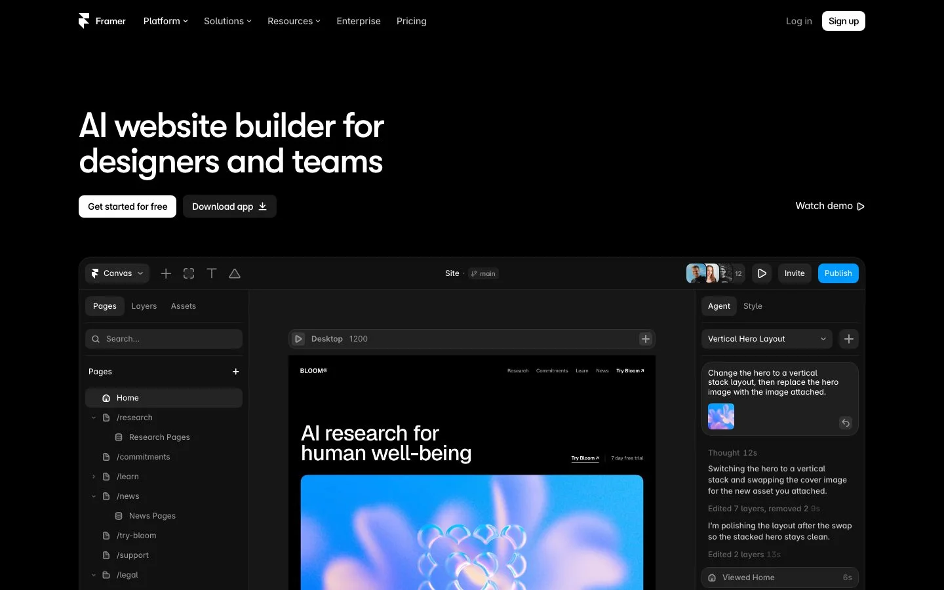Screen dimensions: 944x590
Task: Click the undo arrow in prompt card
Action: click(x=846, y=423)
